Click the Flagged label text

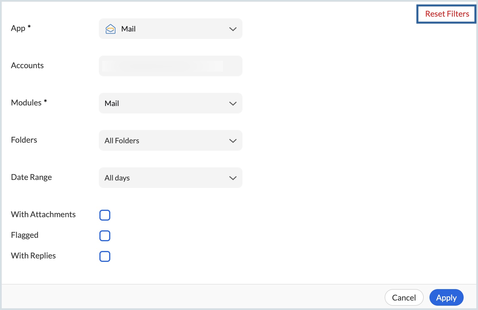(25, 235)
